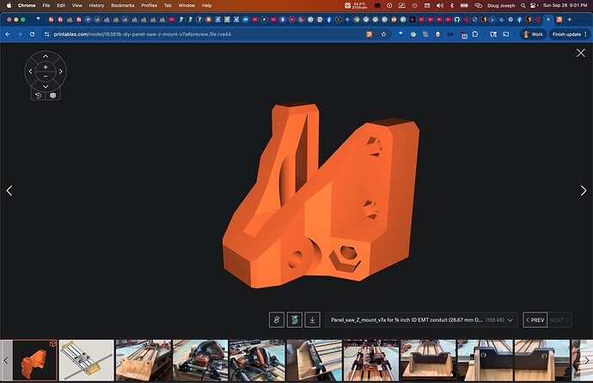The width and height of the screenshot is (593, 383).
Task: Copy the file link with the link icon
Action: [277, 319]
